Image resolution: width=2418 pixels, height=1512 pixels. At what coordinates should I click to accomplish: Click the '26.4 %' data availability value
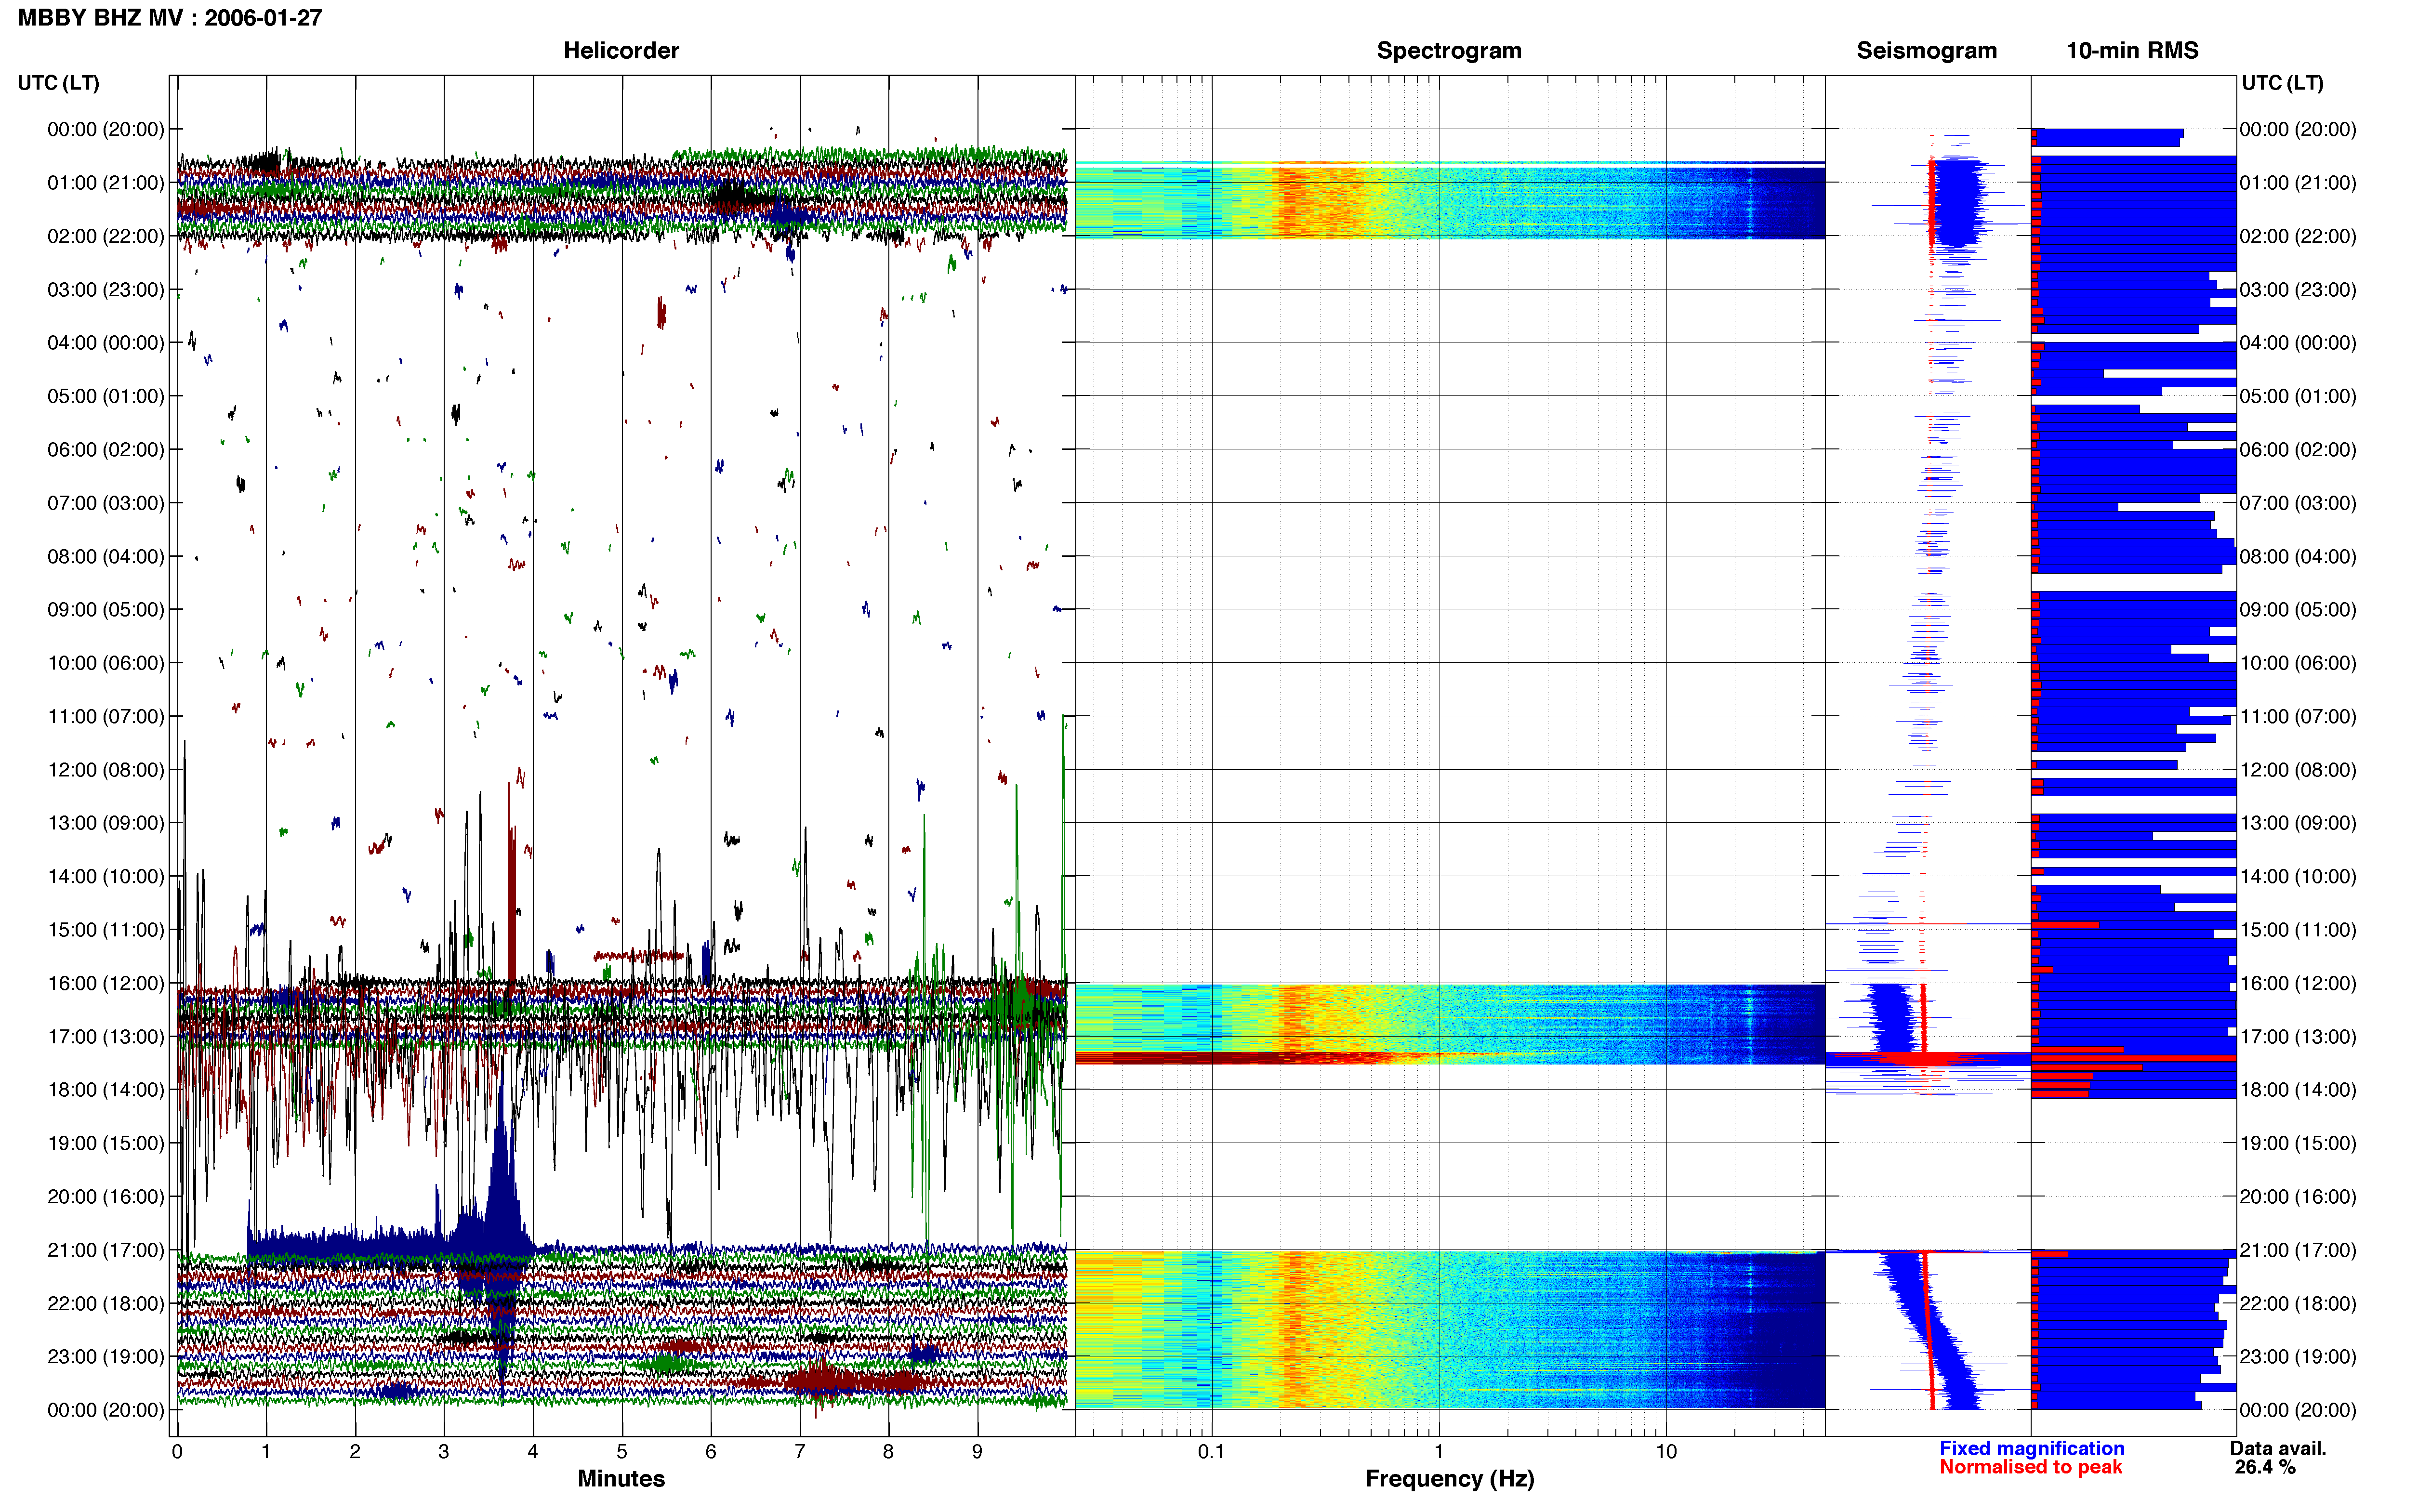point(2265,1467)
